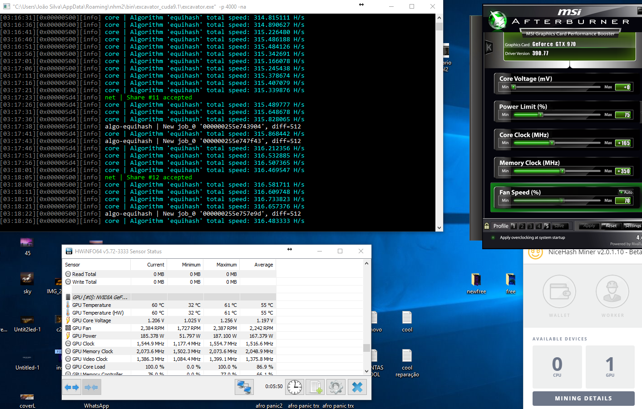Toggle the profile lock padlock in Afterburner
Image resolution: width=642 pixels, height=409 pixels.
pyautogui.click(x=487, y=226)
